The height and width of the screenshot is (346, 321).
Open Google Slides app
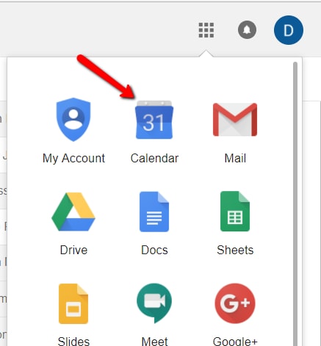[73, 303]
